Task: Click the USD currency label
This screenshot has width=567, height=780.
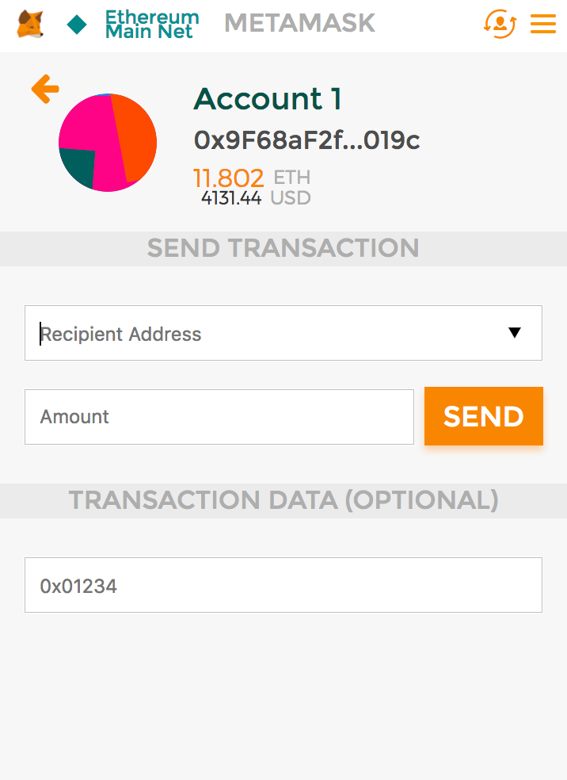Action: click(x=291, y=198)
